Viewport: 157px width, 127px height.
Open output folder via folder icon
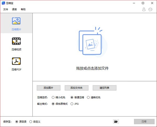116,121
